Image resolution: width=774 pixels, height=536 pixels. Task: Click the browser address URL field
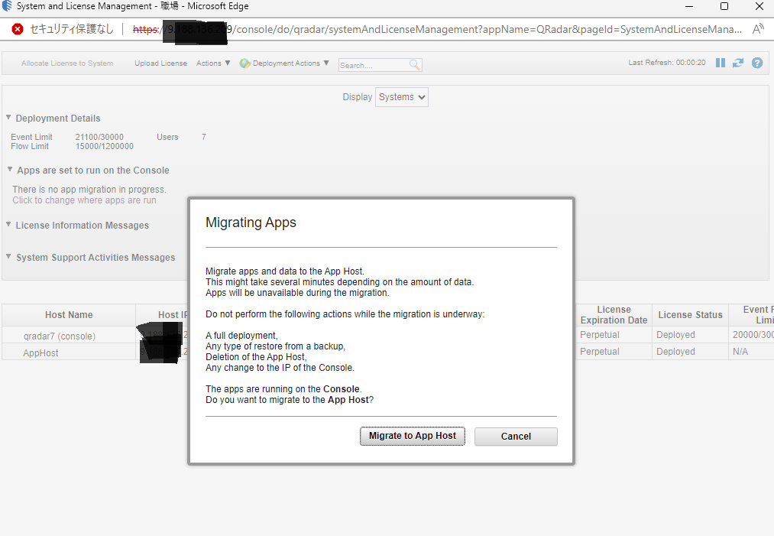pyautogui.click(x=437, y=29)
